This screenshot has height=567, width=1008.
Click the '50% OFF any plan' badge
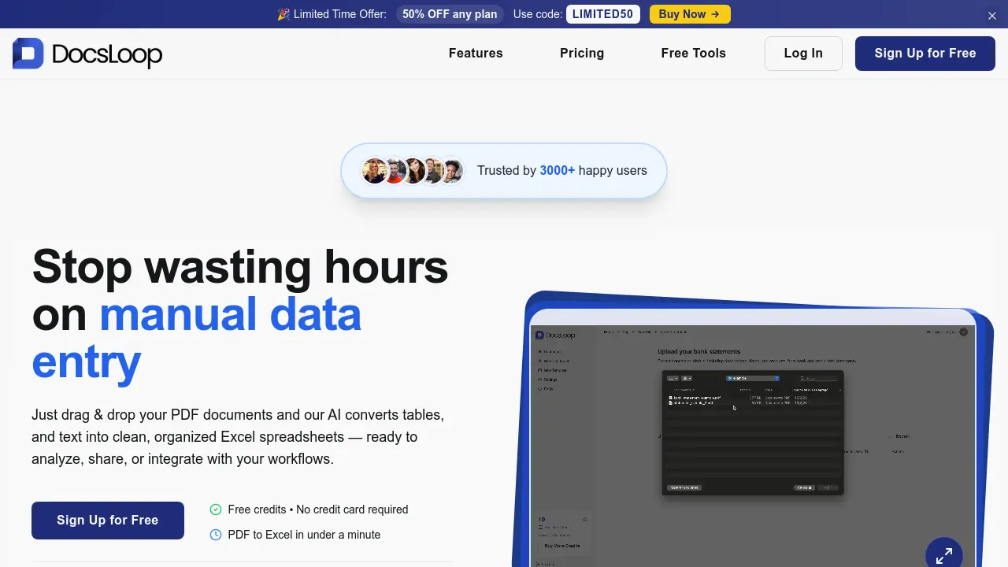[x=450, y=14]
